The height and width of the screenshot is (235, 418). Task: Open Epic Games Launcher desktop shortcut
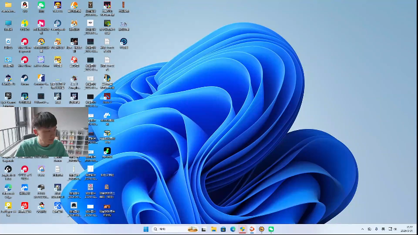click(8, 97)
